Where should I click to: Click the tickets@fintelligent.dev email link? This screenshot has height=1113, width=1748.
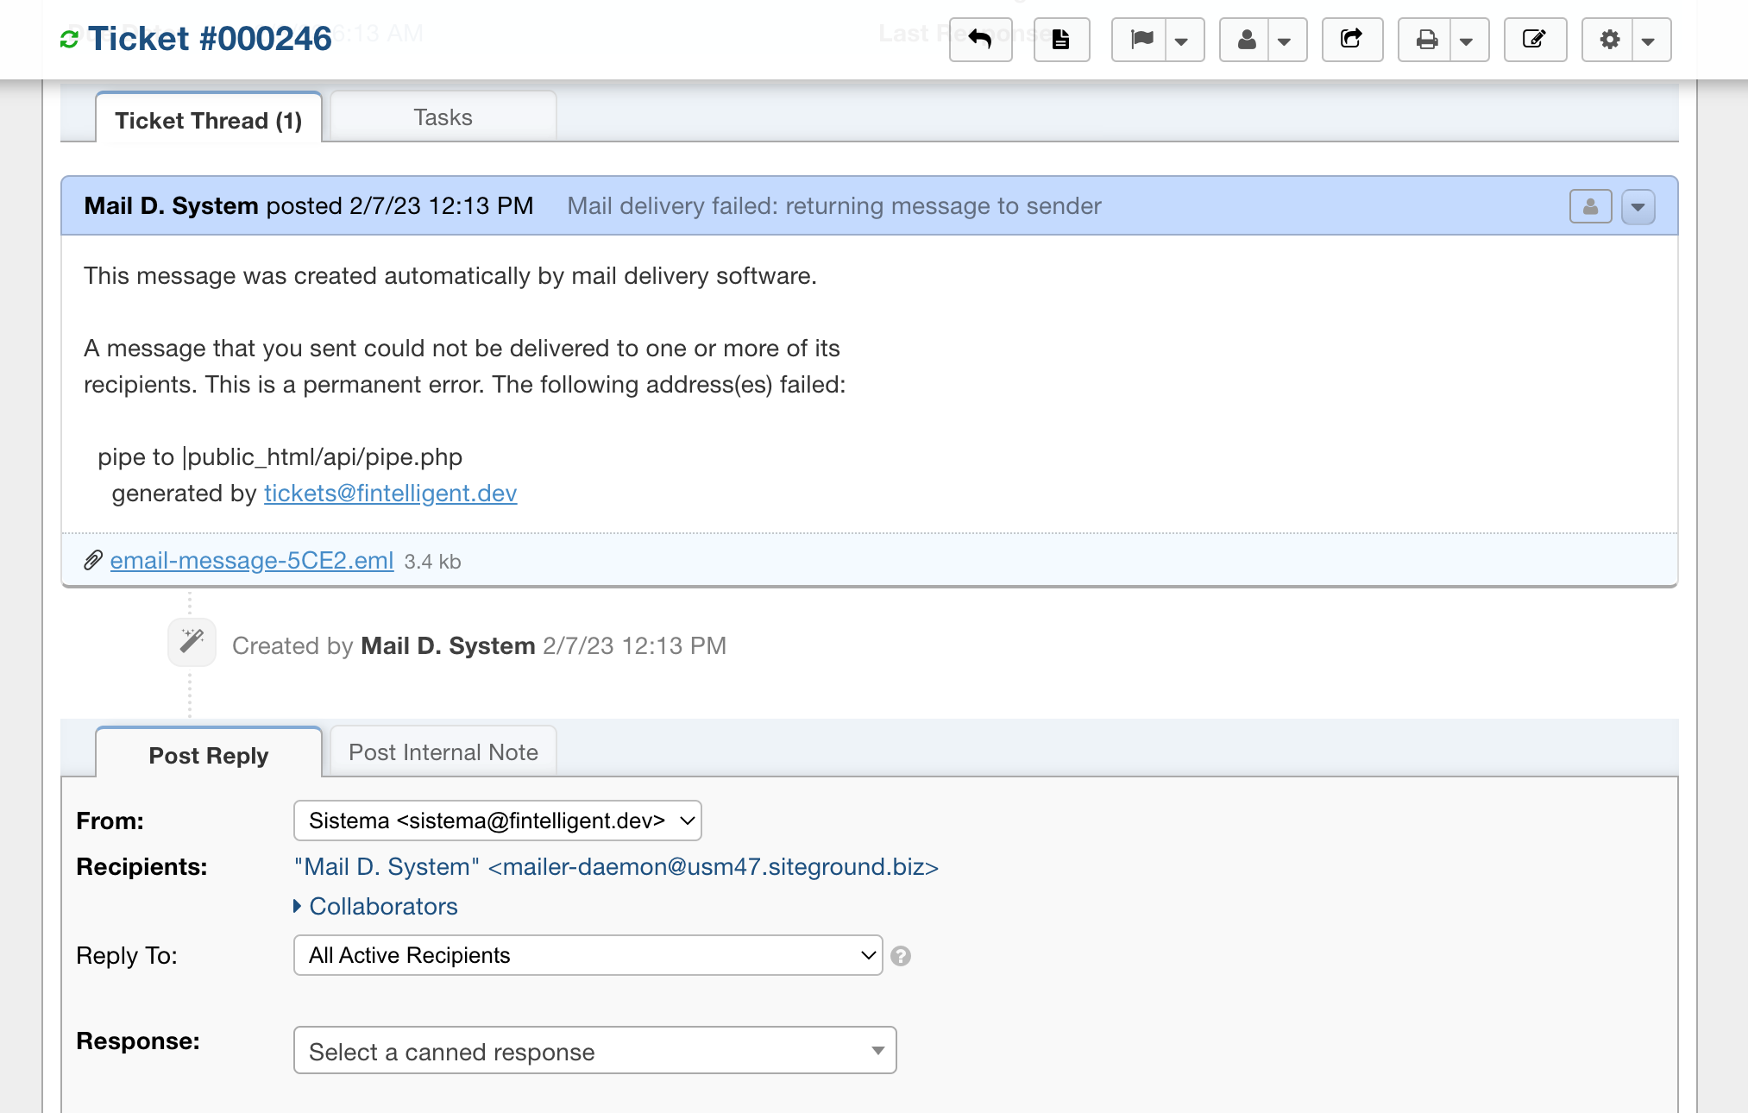click(391, 492)
